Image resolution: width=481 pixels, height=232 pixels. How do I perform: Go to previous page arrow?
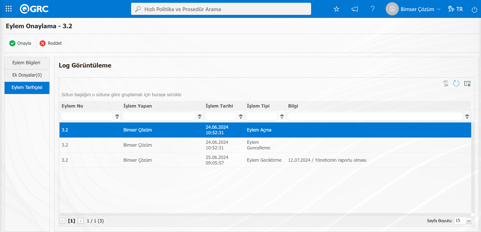(x=63, y=221)
